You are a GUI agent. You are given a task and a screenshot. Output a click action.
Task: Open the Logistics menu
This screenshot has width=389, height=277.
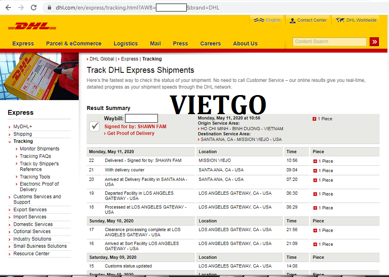point(126,44)
